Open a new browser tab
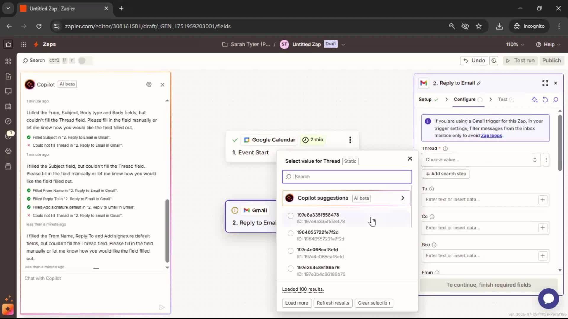 click(121, 8)
